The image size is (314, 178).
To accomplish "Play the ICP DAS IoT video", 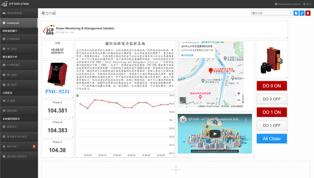I will [215, 134].
